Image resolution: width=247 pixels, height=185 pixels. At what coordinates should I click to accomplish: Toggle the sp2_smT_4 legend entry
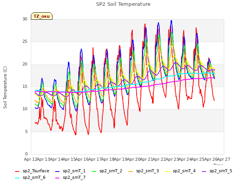point(180,171)
